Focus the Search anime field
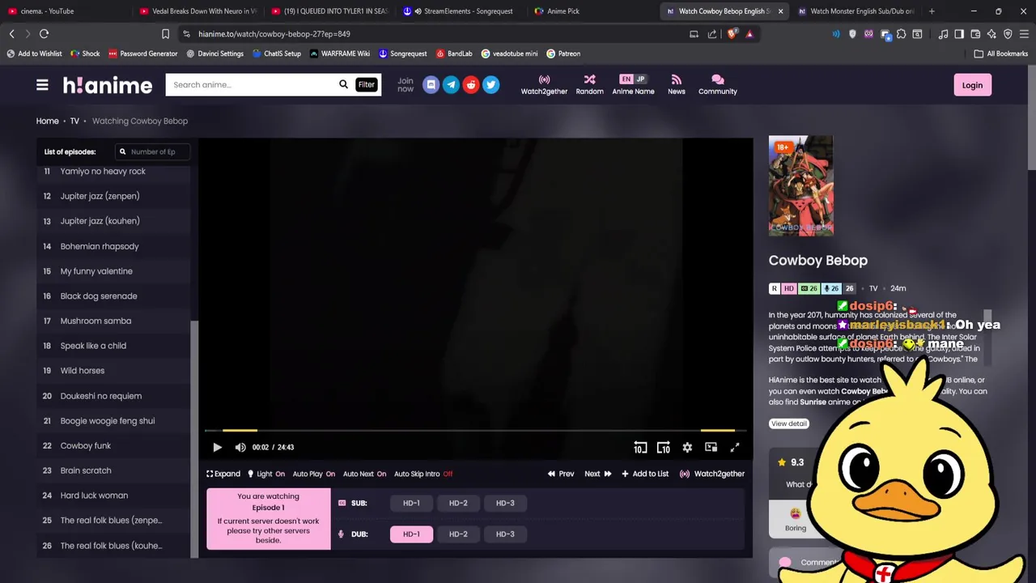 tap(253, 84)
